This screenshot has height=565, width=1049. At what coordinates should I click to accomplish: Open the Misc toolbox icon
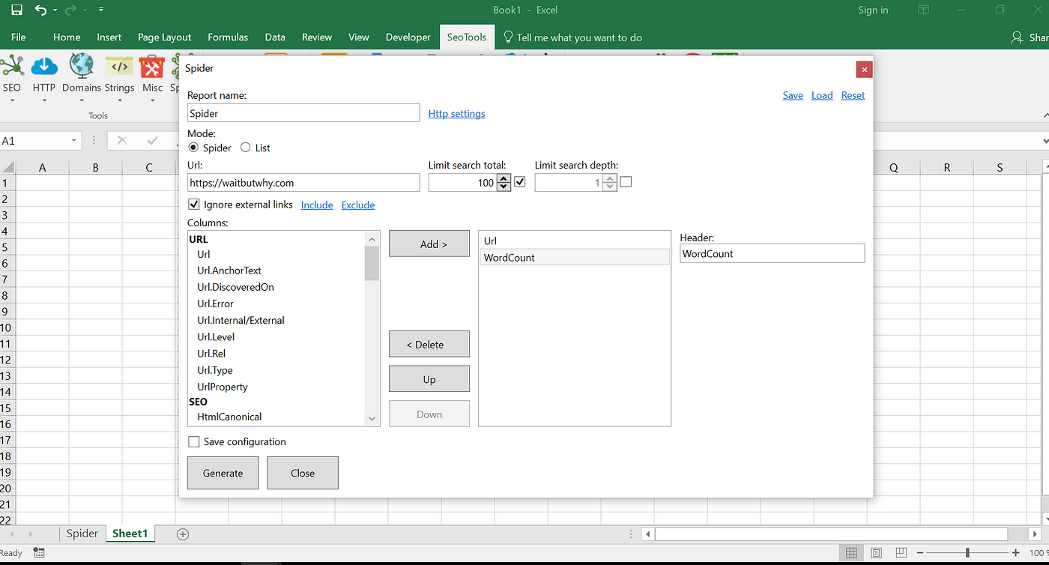(152, 67)
